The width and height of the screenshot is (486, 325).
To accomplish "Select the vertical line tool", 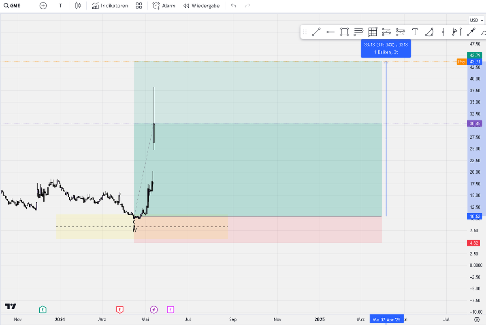I will coord(443,32).
